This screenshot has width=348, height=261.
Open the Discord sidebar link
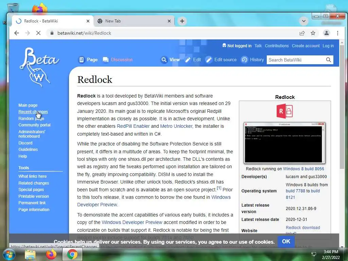[25, 143]
